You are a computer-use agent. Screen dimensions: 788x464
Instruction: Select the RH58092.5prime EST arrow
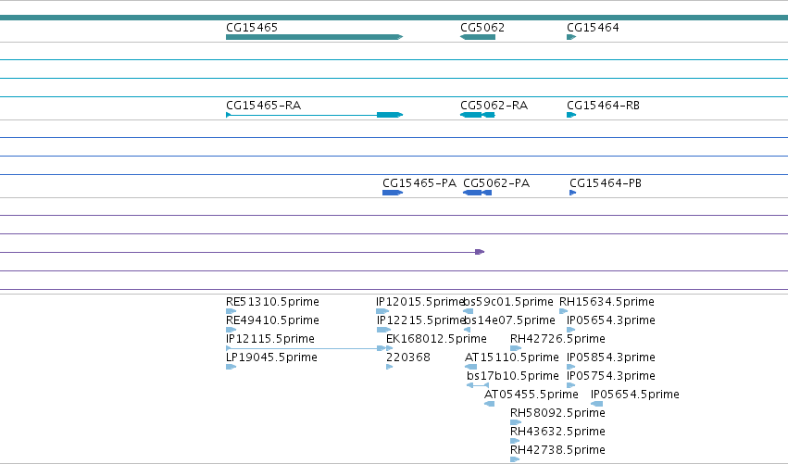point(516,422)
